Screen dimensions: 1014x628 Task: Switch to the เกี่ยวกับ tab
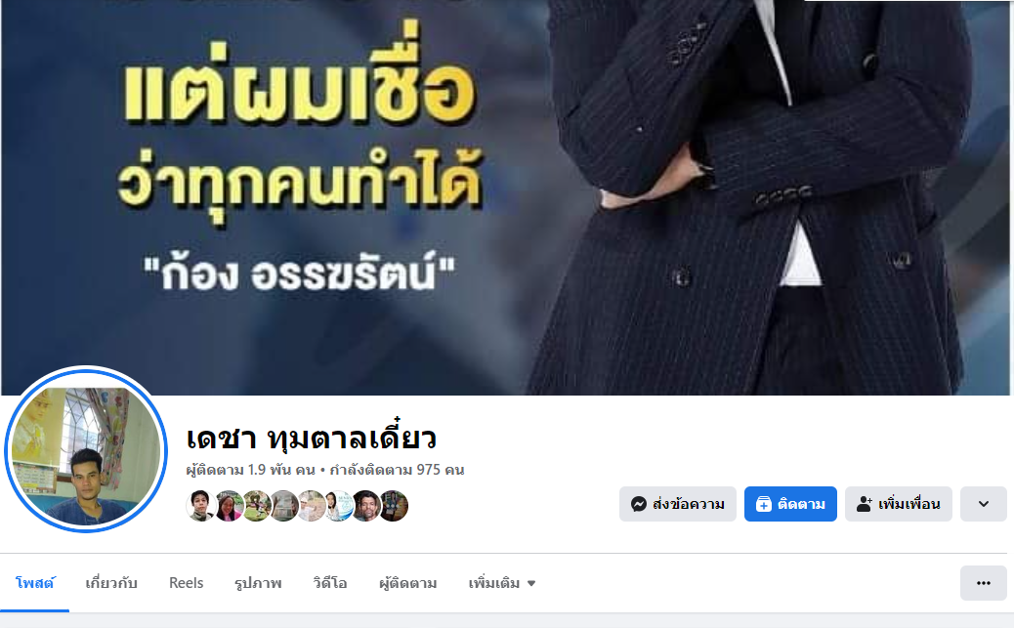click(111, 583)
